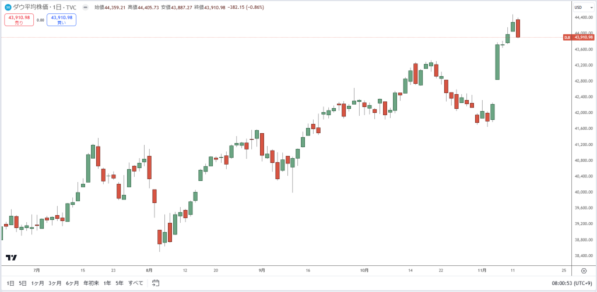Image resolution: width=597 pixels, height=292 pixels.
Task: Click the Dow 30 symbol logo badge
Action: pyautogui.click(x=8, y=7)
